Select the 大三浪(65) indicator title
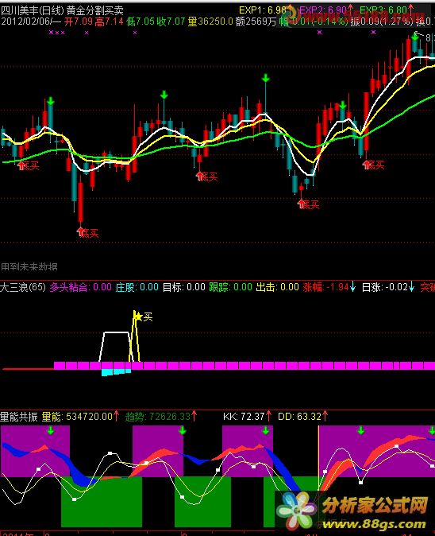 point(23,287)
